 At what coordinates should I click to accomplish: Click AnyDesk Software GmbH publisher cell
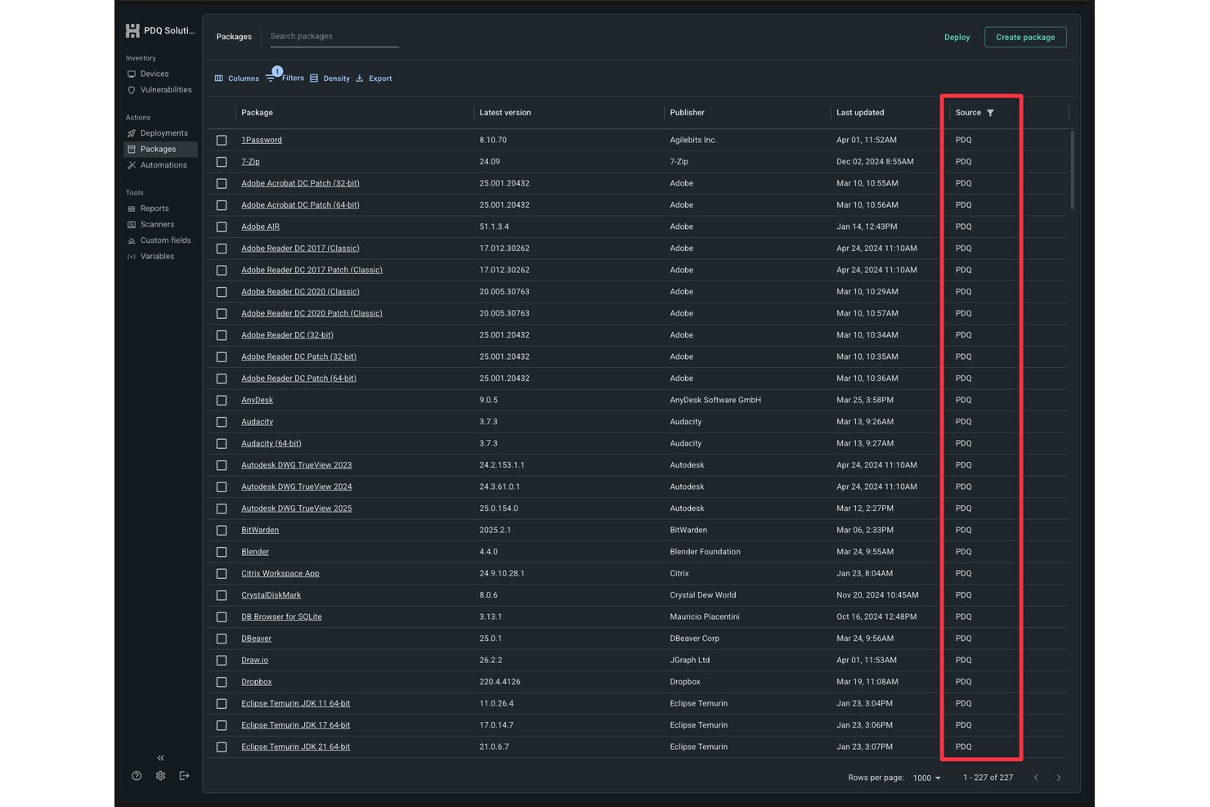715,400
